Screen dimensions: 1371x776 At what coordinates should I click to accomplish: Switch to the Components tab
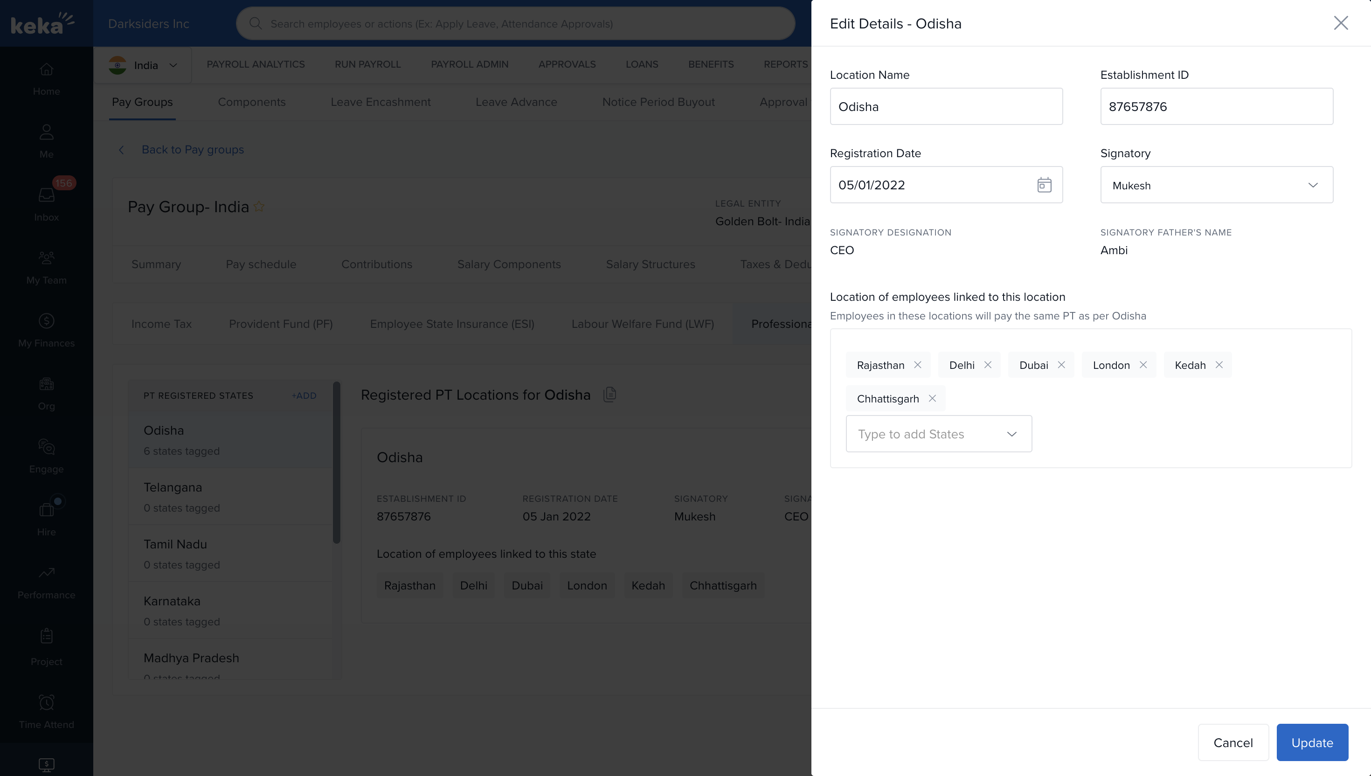[x=251, y=102]
